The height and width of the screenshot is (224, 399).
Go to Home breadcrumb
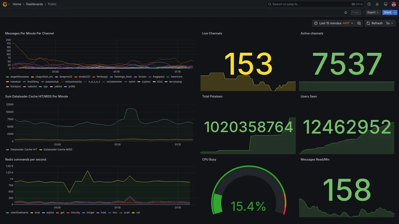pyautogui.click(x=17, y=4)
